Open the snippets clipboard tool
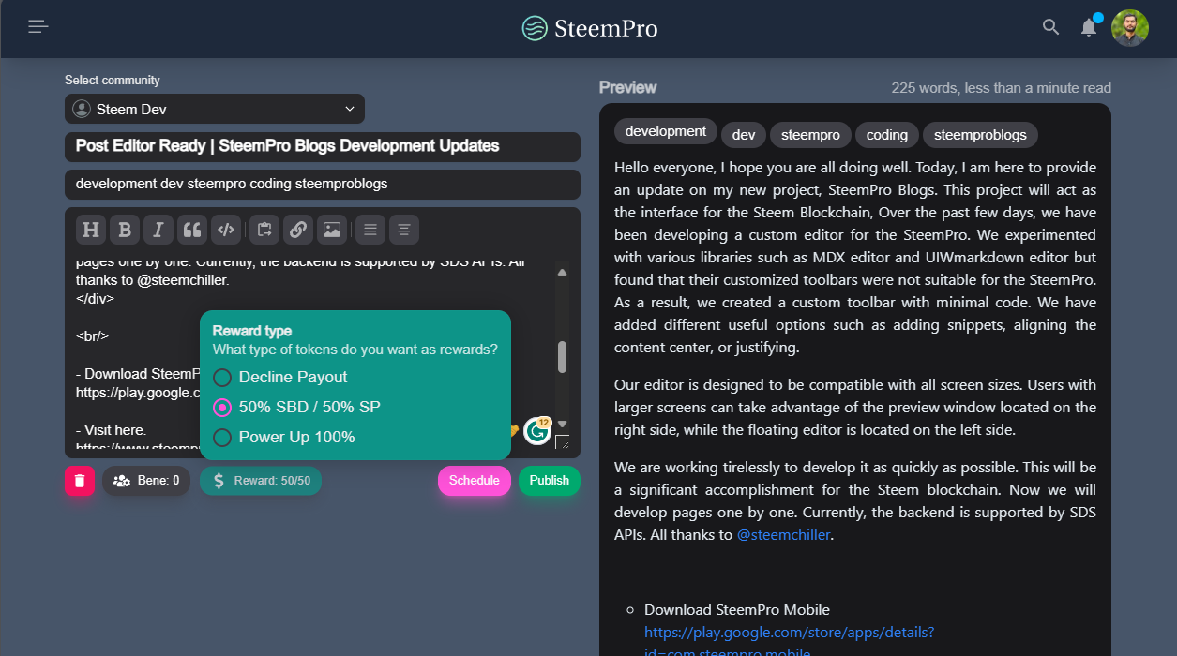 pyautogui.click(x=264, y=230)
